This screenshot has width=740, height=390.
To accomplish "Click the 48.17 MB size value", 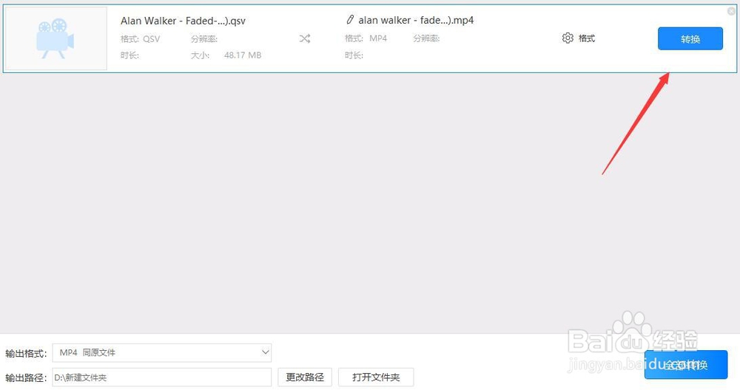I will pos(243,55).
